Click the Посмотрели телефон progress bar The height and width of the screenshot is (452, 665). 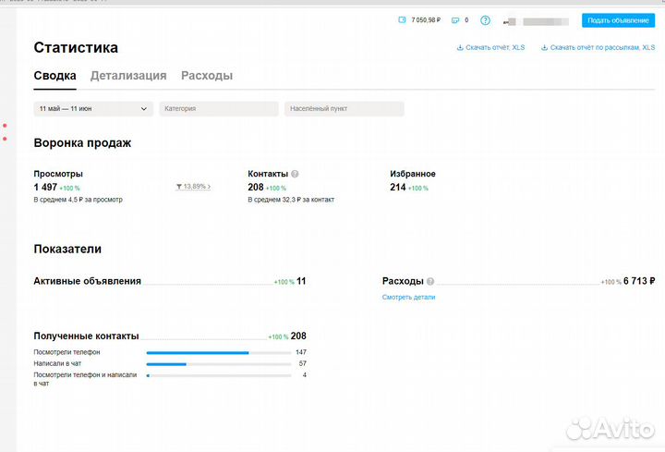pos(219,353)
